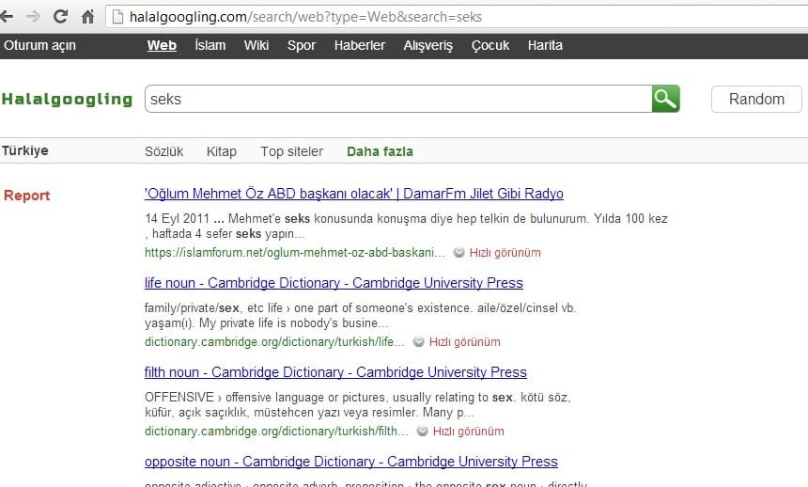Open the filth noun Cambridge Dictionary result
Viewport: 808px width, 487px height.
pyautogui.click(x=335, y=372)
